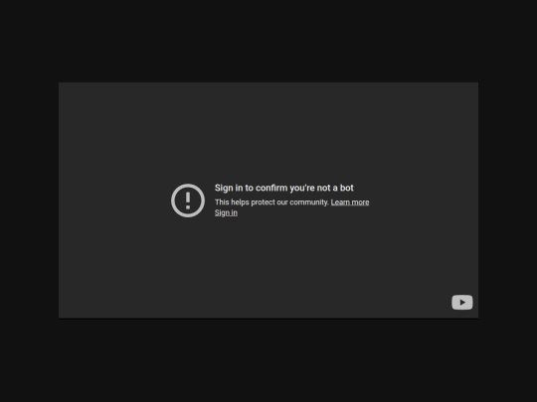Viewport: 537px width, 402px height.
Task: Click the Sign in link
Action: click(226, 212)
